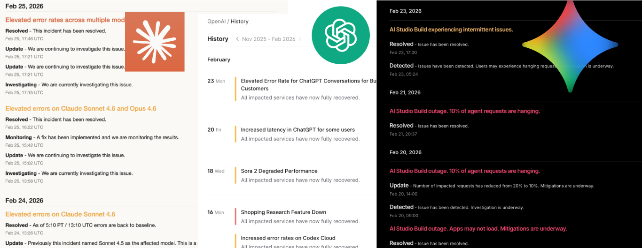The width and height of the screenshot is (642, 248).
Task: Click the History breadcrumb item
Action: [x=240, y=22]
